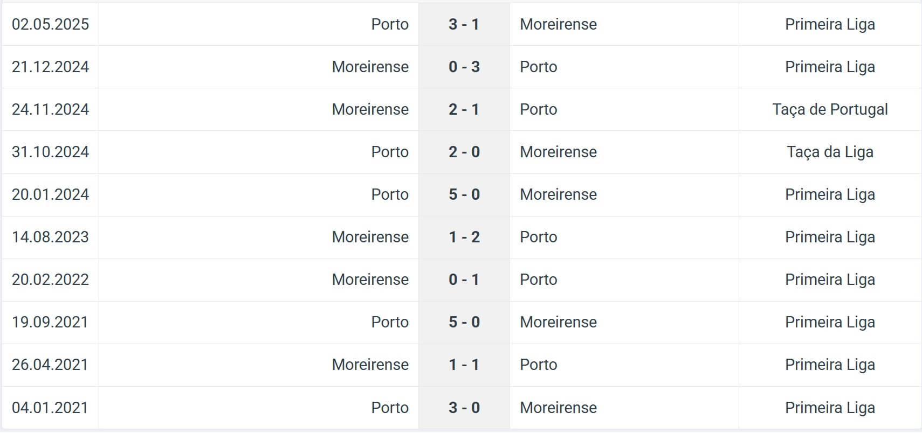
Task: Click home team Porto in the 02.05.2025 row
Action: (390, 24)
